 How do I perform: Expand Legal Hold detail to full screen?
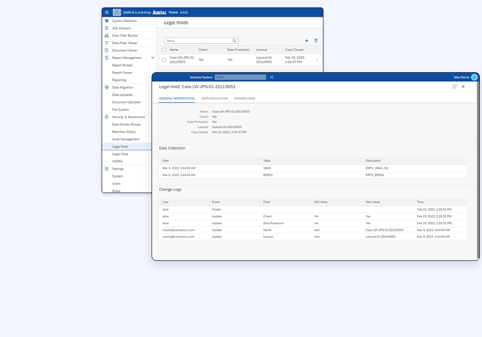click(455, 87)
